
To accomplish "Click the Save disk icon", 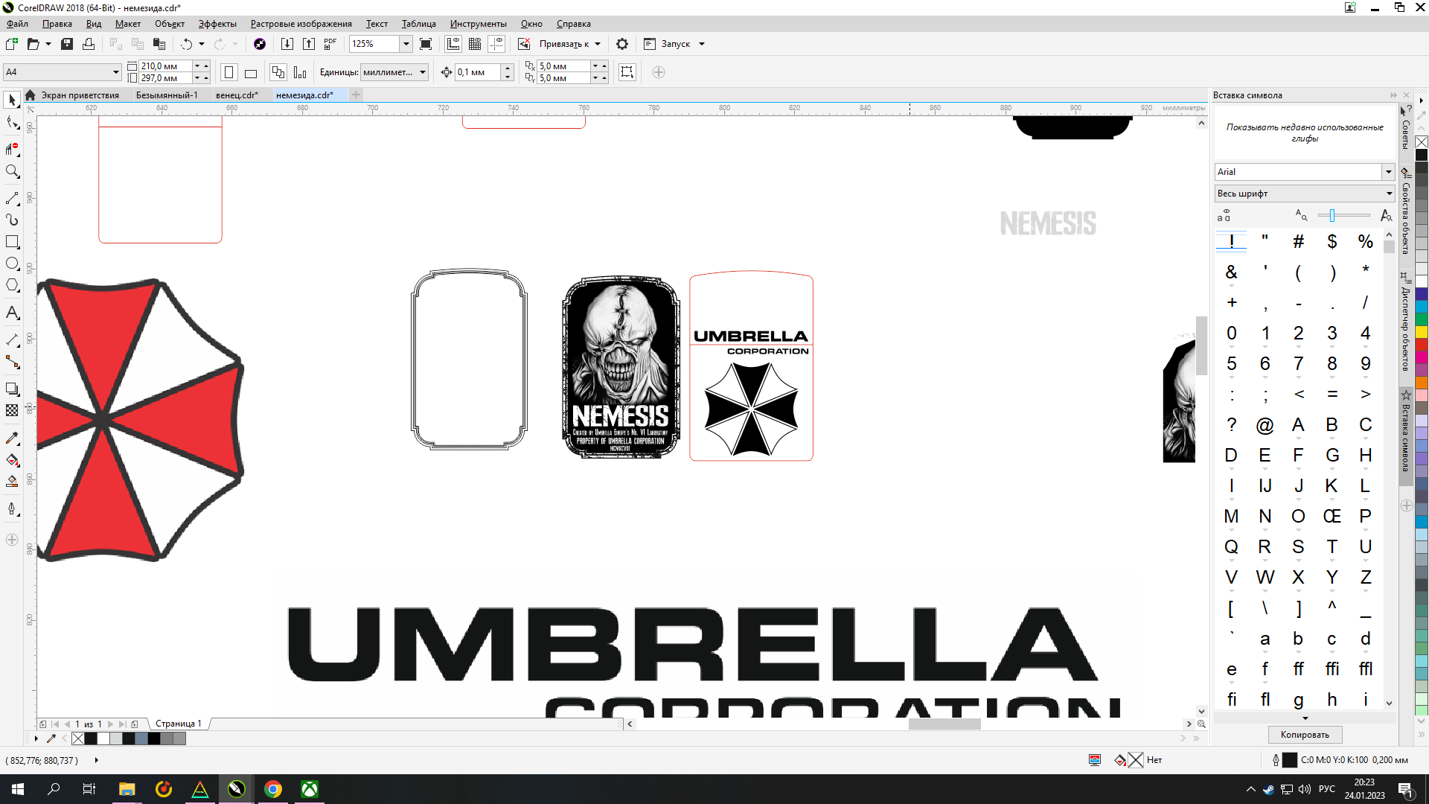I will click(67, 44).
